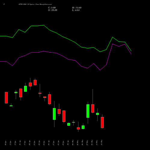Click the 20 Apr date label
The width and height of the screenshot is (150, 150).
(29, 143)
